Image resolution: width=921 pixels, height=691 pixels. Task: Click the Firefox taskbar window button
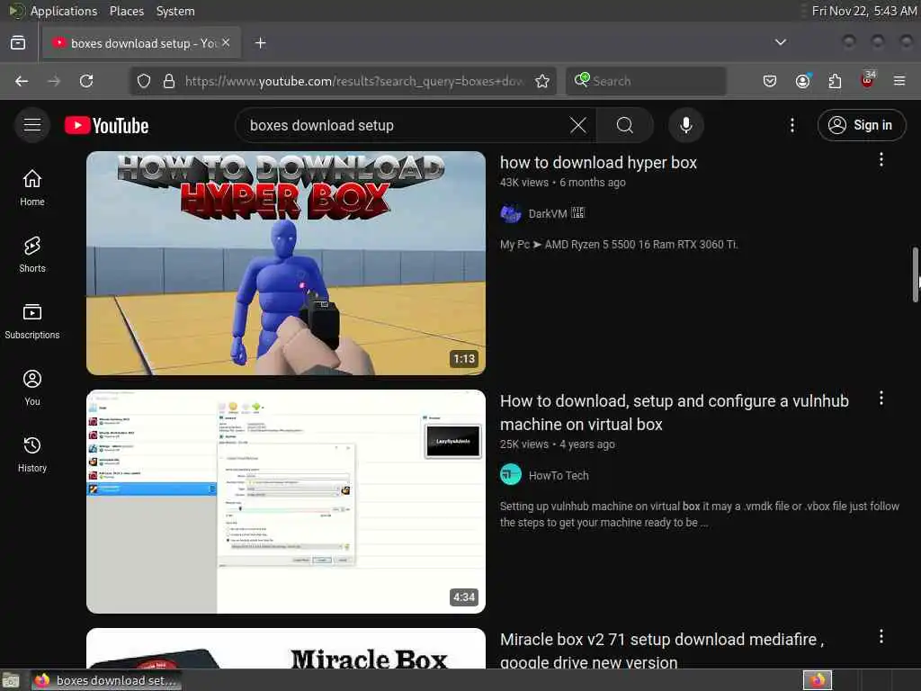tap(106, 680)
